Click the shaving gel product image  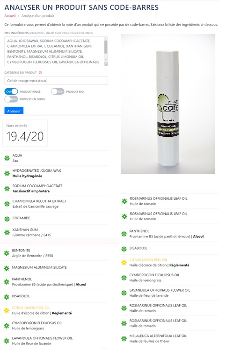click(168, 104)
